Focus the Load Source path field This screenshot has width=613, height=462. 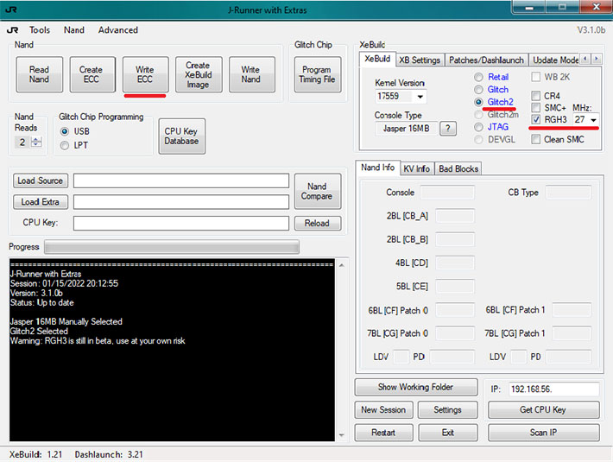pos(181,181)
